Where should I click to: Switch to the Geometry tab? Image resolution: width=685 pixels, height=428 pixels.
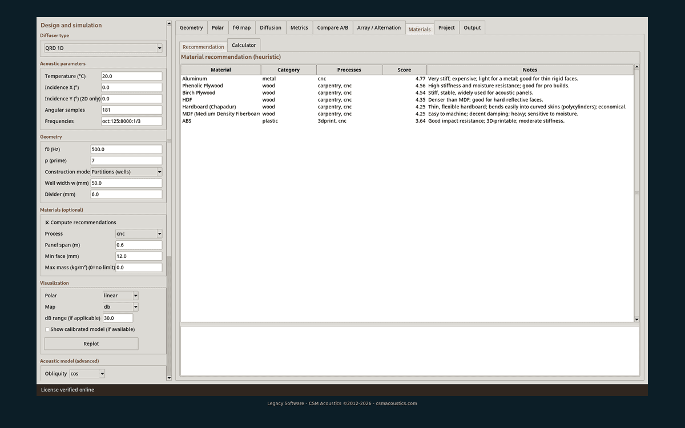click(191, 27)
